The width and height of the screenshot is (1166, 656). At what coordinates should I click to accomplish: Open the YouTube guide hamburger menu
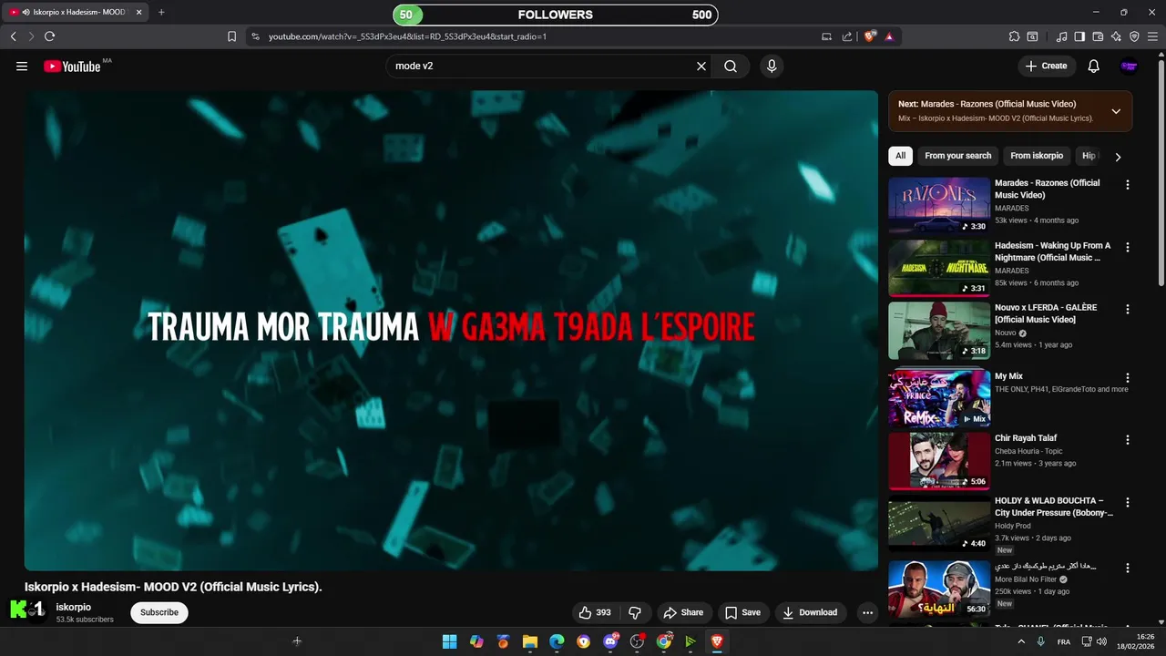(x=22, y=67)
